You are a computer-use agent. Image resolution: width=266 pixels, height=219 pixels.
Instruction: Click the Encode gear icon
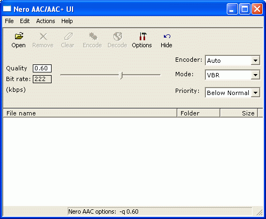click(93, 36)
